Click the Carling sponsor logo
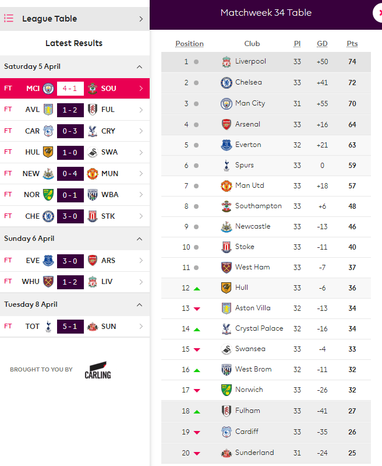This screenshot has height=466, width=382. coord(98,370)
